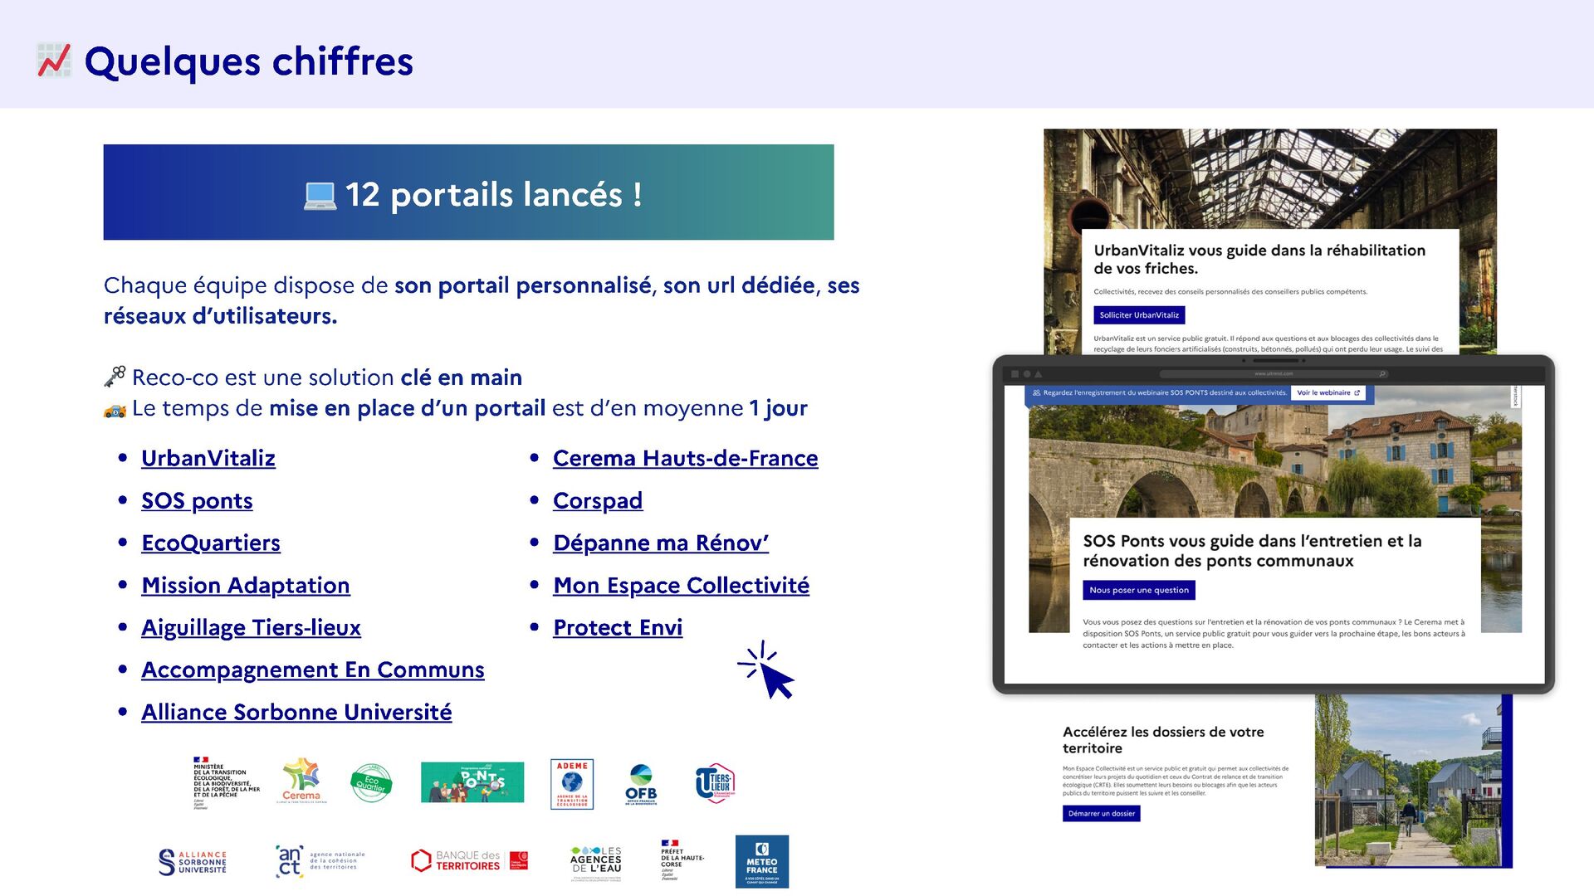Click the blue cursor click icon
Image resolution: width=1594 pixels, height=896 pixels.
(766, 670)
